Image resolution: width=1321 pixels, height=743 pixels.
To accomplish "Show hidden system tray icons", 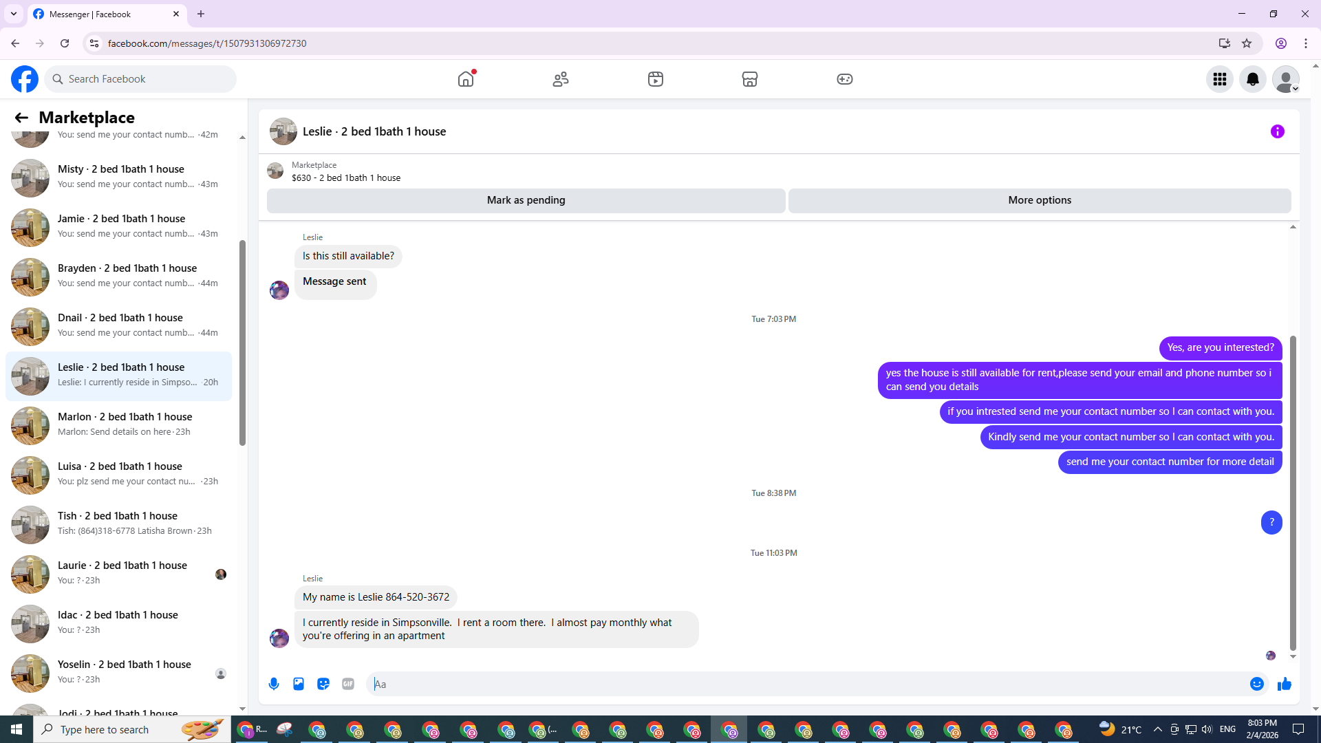I will (x=1157, y=729).
